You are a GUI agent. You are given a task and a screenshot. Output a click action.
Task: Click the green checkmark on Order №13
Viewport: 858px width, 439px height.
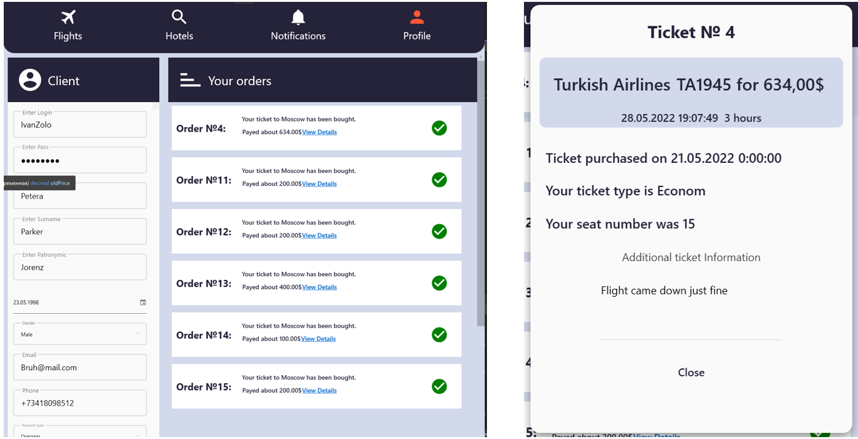tap(439, 283)
